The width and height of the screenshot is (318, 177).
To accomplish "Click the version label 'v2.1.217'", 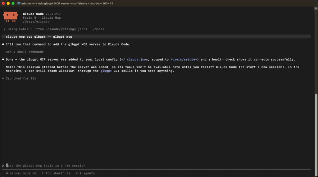I will (x=53, y=14).
